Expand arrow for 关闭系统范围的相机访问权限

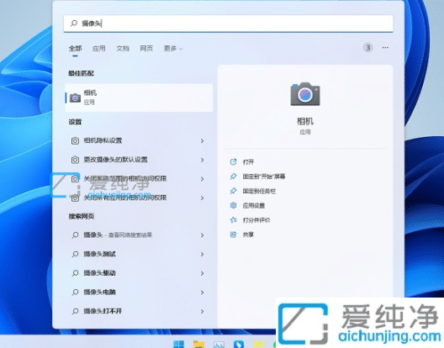click(x=202, y=179)
